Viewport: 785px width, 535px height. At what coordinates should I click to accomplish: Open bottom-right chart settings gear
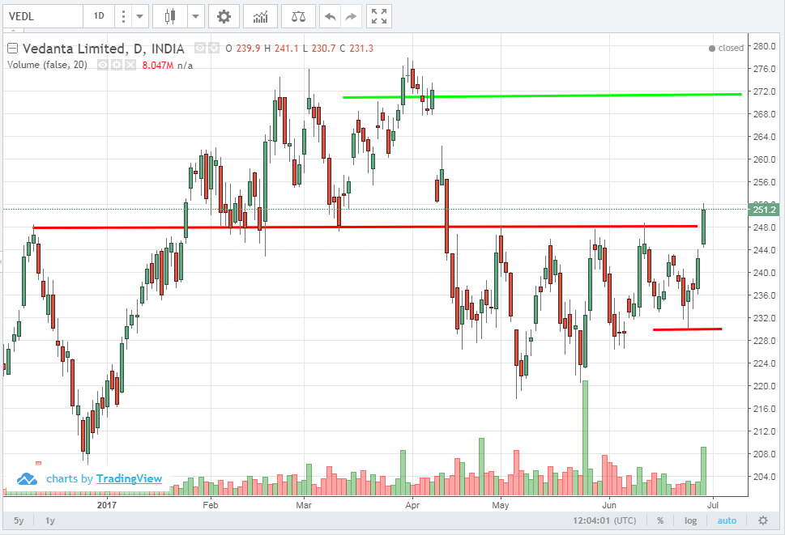pyautogui.click(x=763, y=520)
